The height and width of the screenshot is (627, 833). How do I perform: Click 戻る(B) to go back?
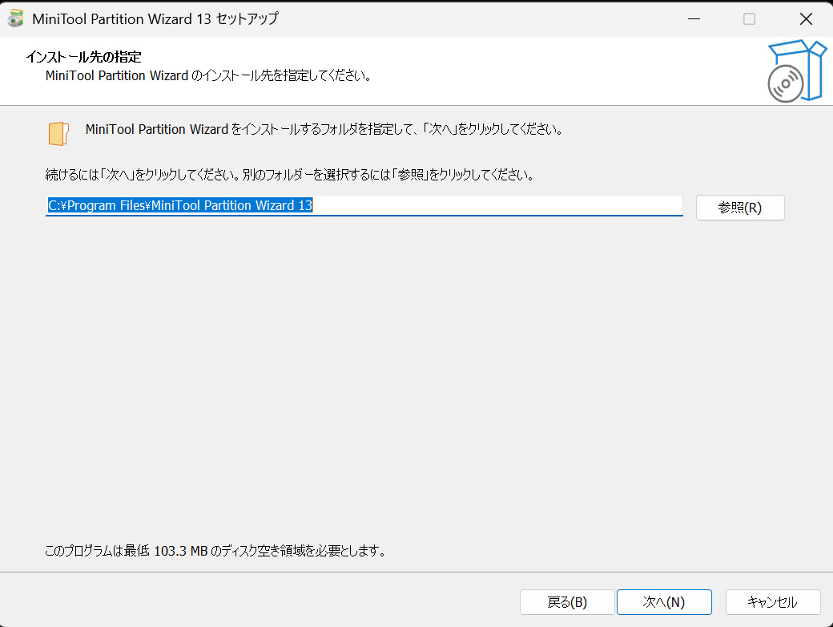click(x=567, y=601)
